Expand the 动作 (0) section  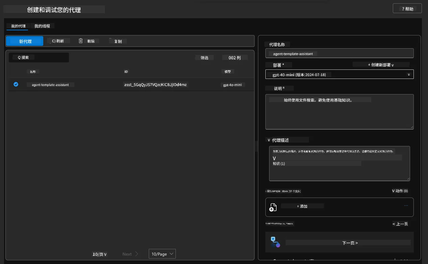click(400, 191)
